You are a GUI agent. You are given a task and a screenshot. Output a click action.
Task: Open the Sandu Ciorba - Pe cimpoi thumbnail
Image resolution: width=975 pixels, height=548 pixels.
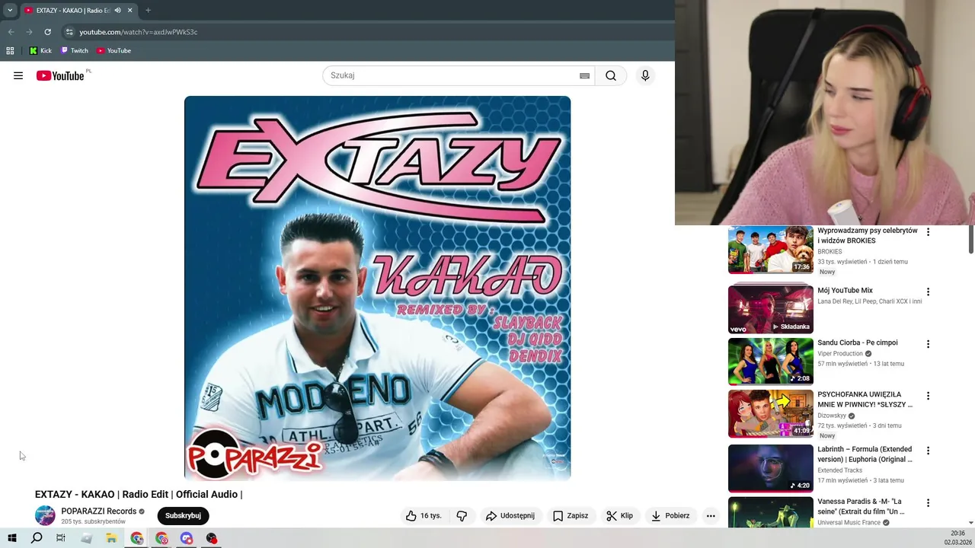(771, 361)
